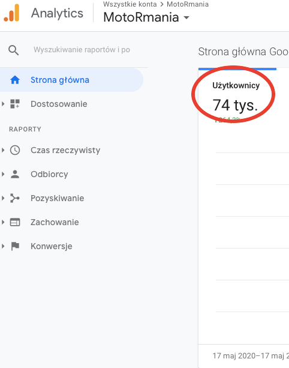Click the MotoRmania breadcrumb link

click(188, 4)
